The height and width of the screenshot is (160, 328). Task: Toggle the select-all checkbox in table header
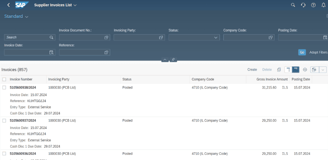[4, 80]
